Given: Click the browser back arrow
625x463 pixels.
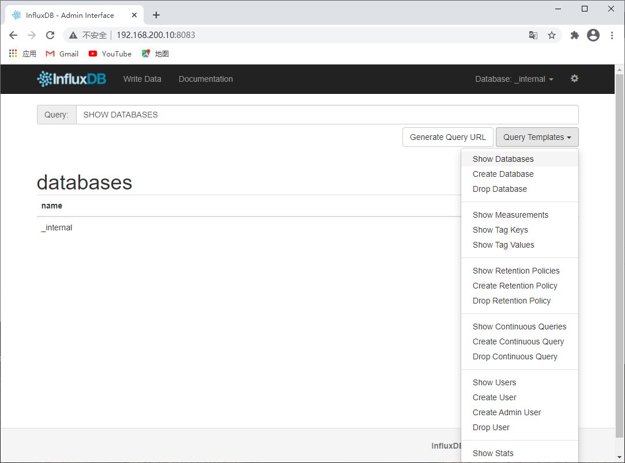Looking at the screenshot, I should (x=13, y=35).
